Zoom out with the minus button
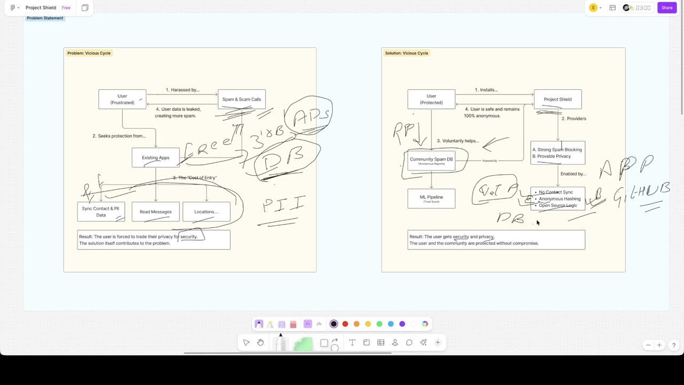Viewport: 684px width, 385px height. (648, 345)
